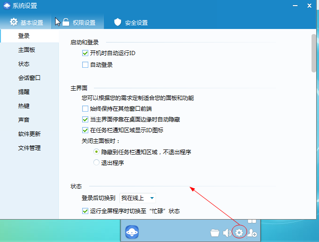Click the gear icon on 基本设置 tab

point(14,22)
